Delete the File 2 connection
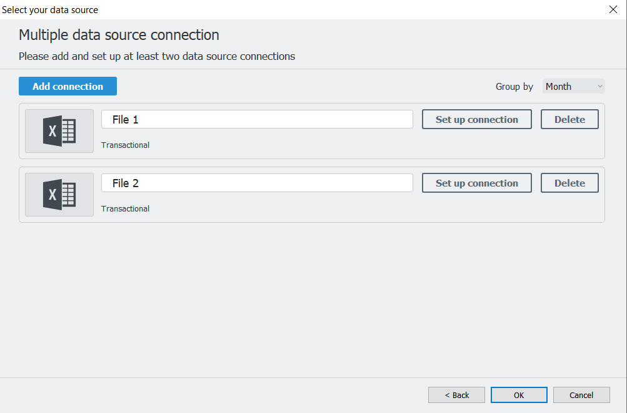 (x=569, y=183)
